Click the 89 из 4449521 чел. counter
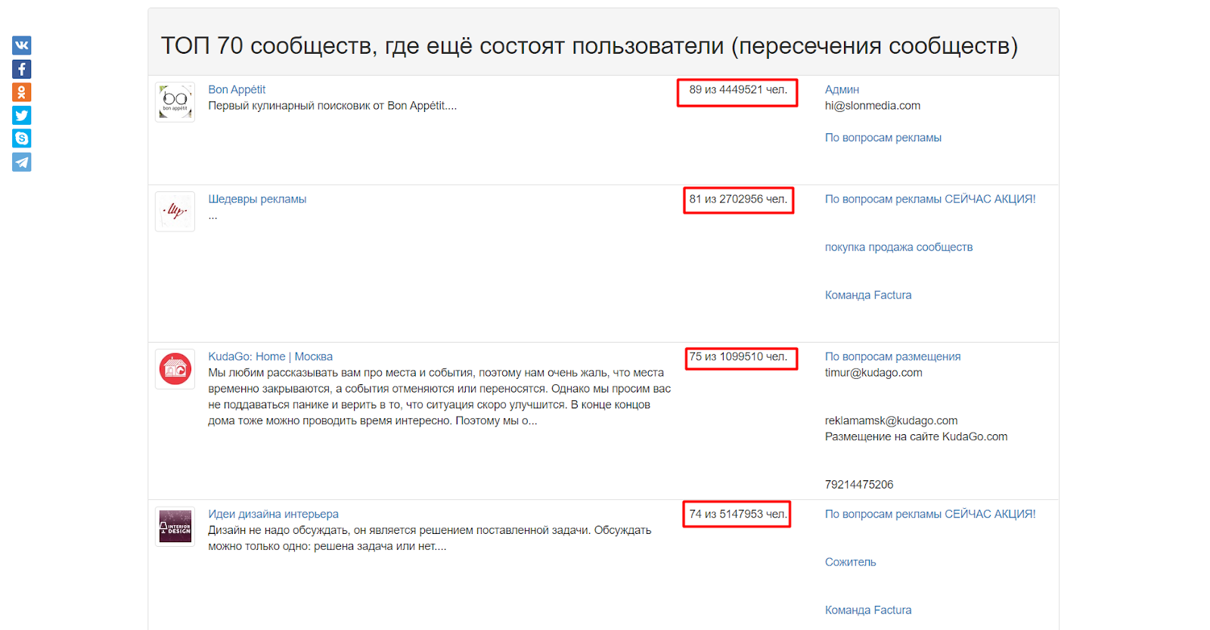The width and height of the screenshot is (1210, 630). pyautogui.click(x=737, y=90)
